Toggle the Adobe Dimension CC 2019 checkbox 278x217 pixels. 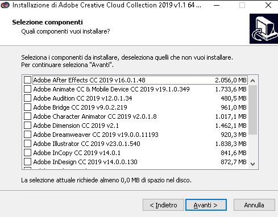[27, 126]
